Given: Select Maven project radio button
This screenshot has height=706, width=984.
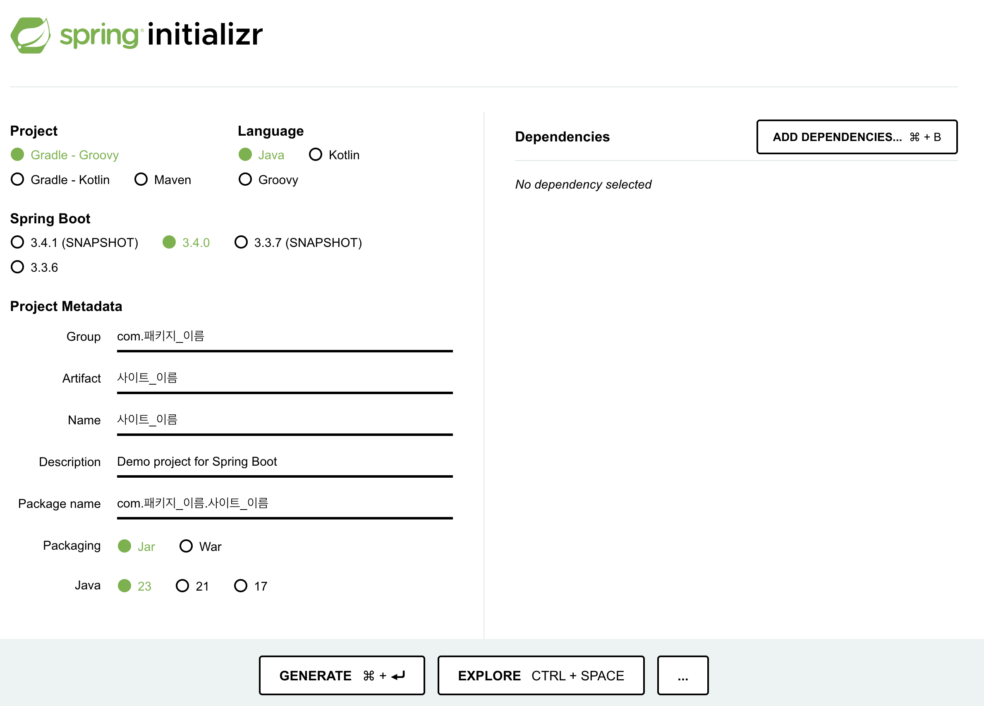Looking at the screenshot, I should tap(141, 179).
